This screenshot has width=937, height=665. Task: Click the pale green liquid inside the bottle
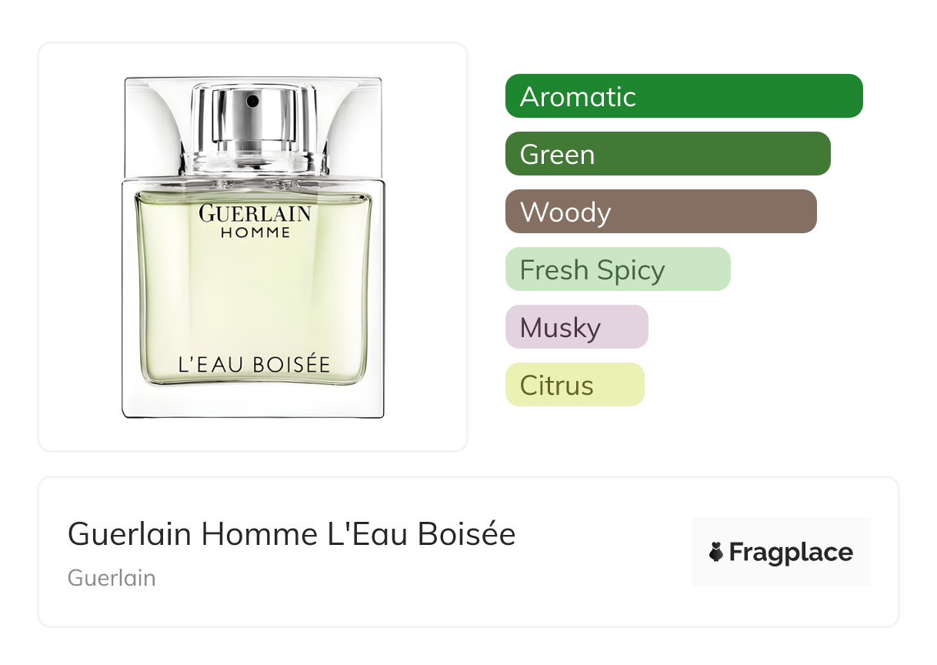(x=254, y=300)
